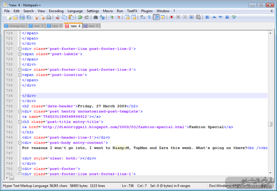This screenshot has width=277, height=191.
Task: Copy selection using the Copy icon
Action: click(x=64, y=17)
